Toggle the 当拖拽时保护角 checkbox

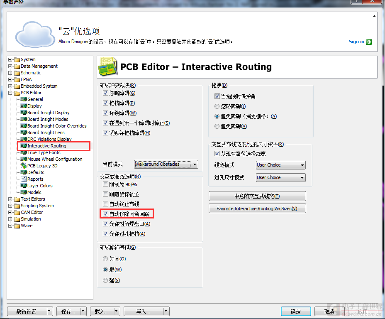[217, 96]
